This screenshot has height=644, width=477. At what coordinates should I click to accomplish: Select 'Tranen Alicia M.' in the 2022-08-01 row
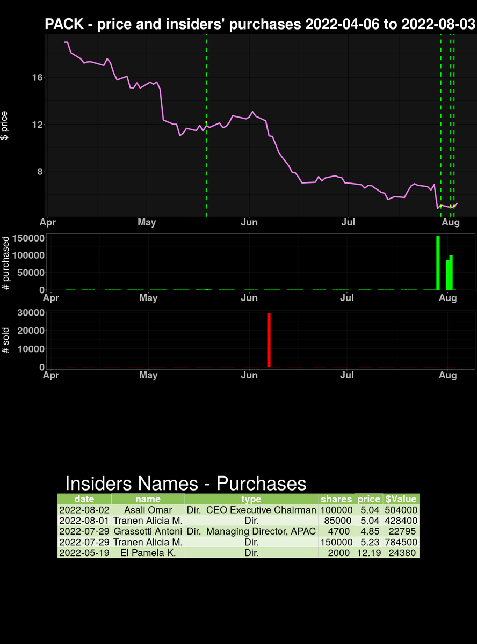click(x=148, y=521)
